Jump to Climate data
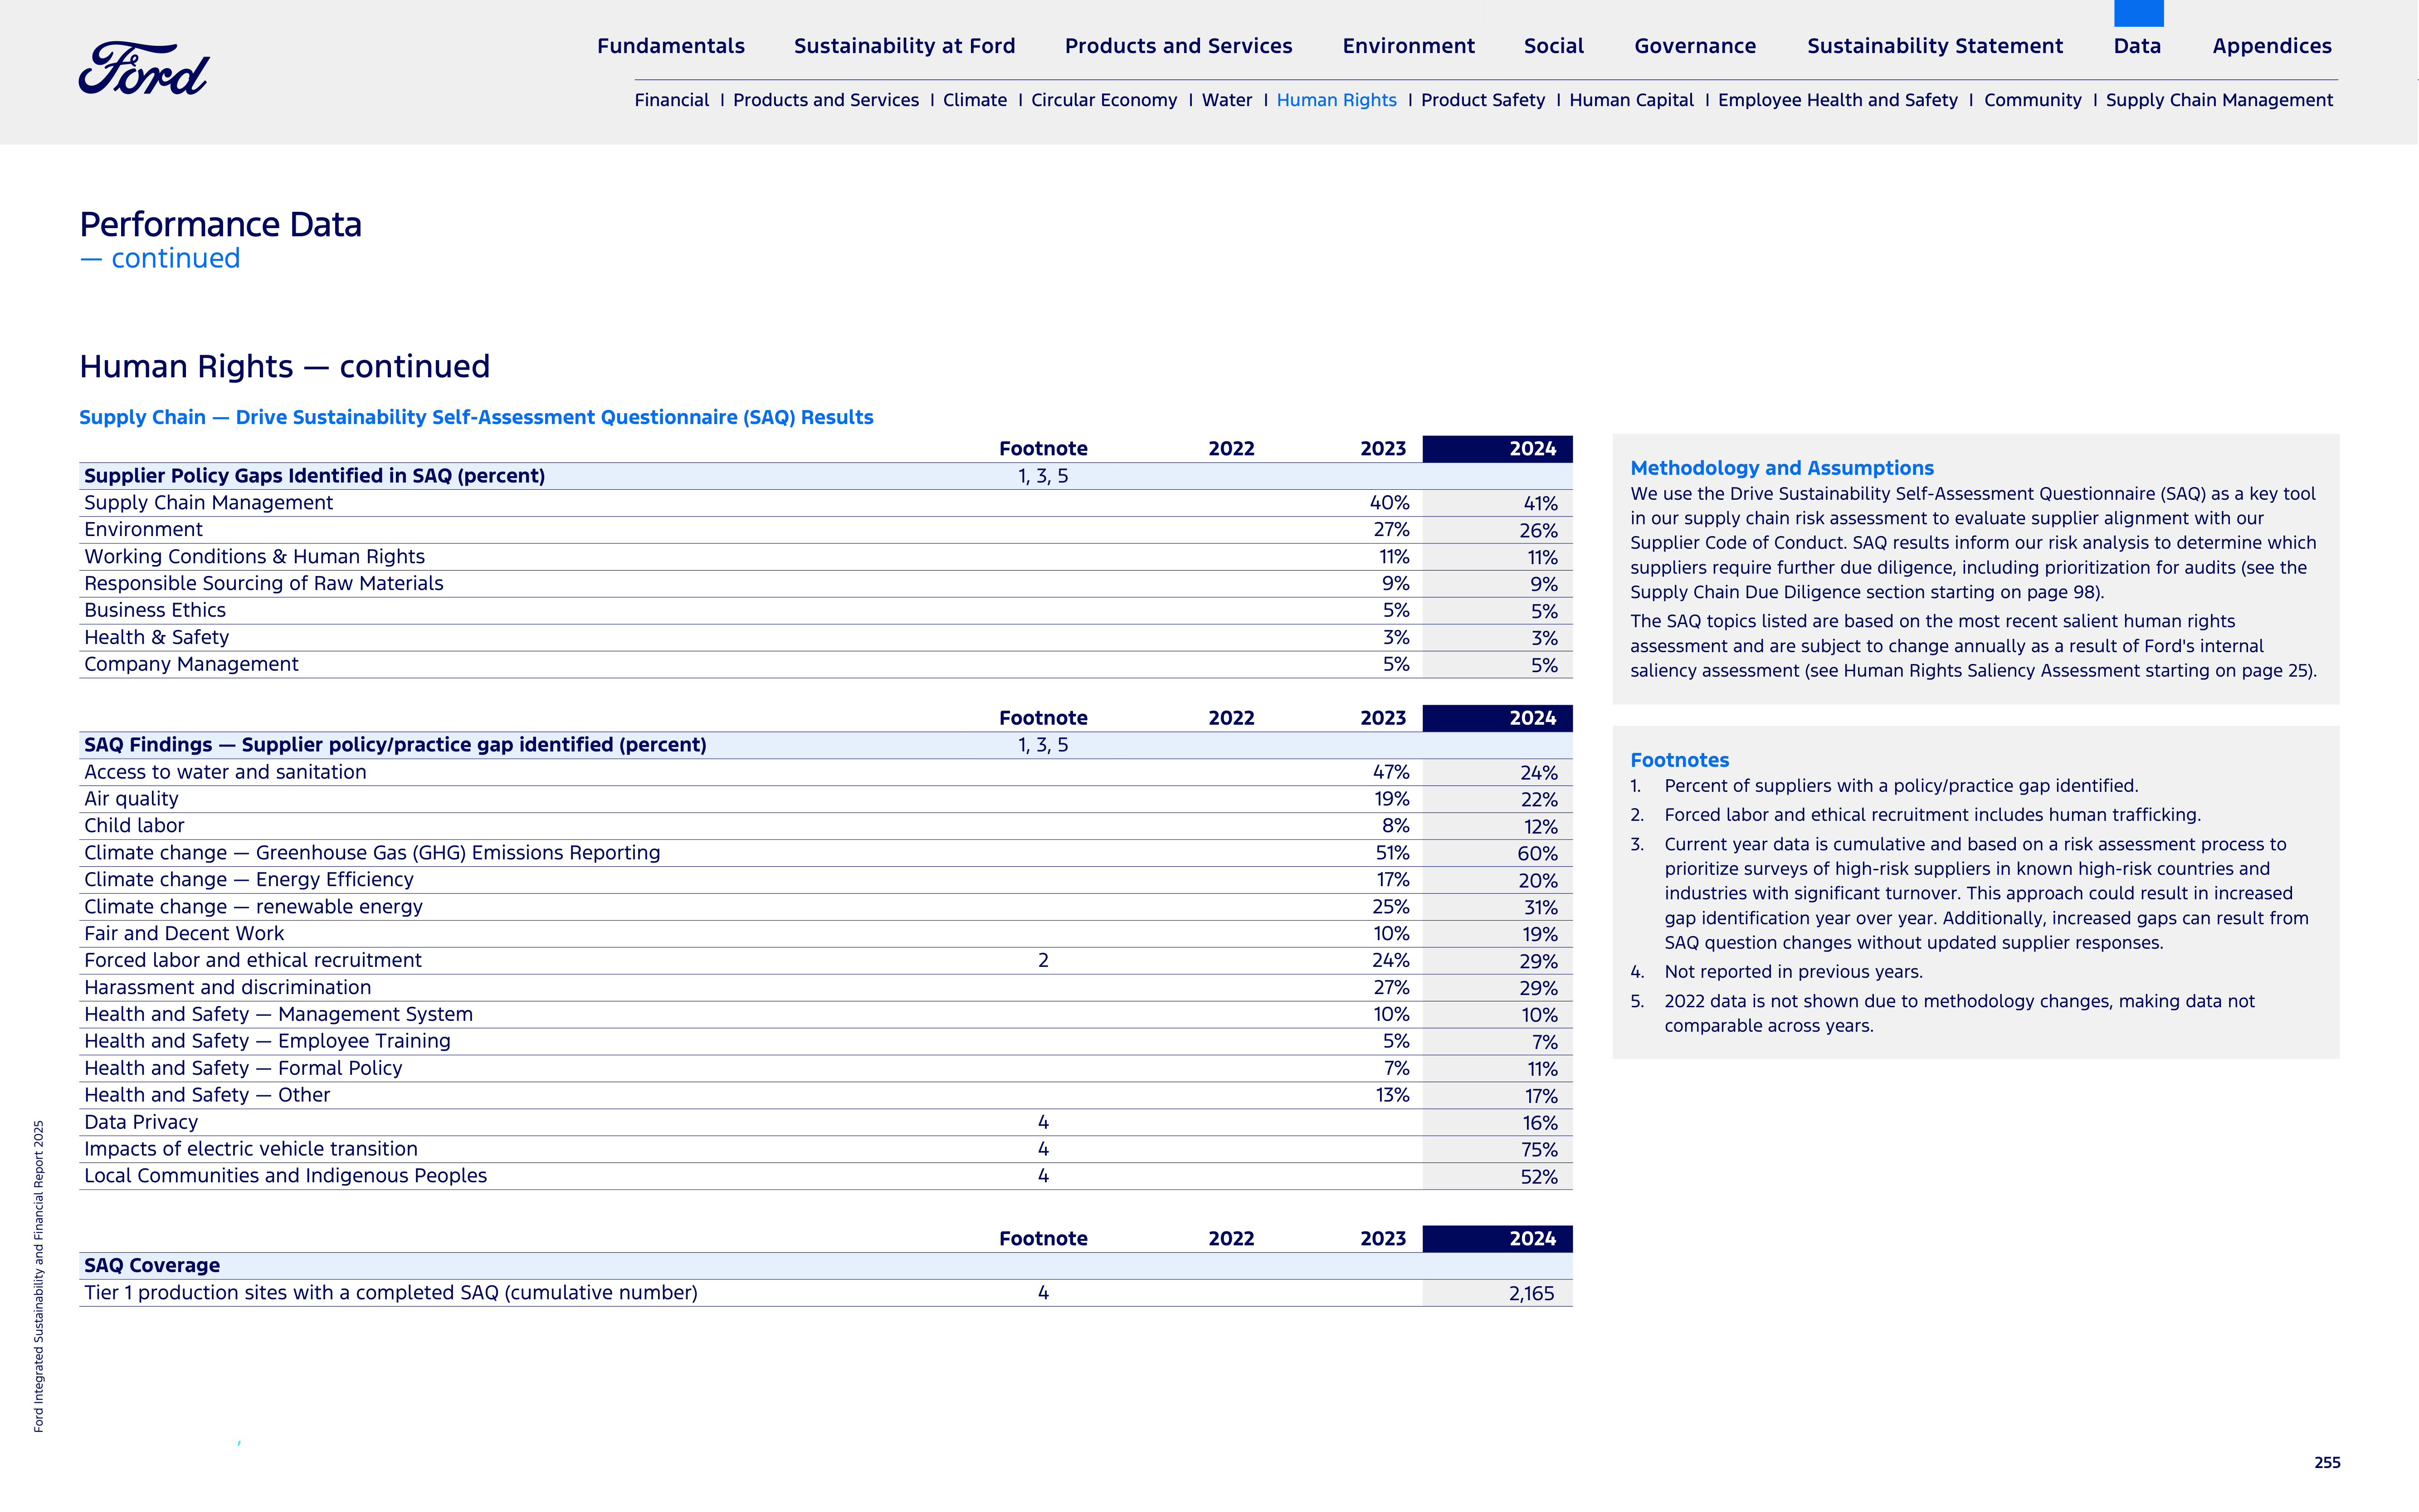Screen dimensions: 2419x1512 (975, 100)
